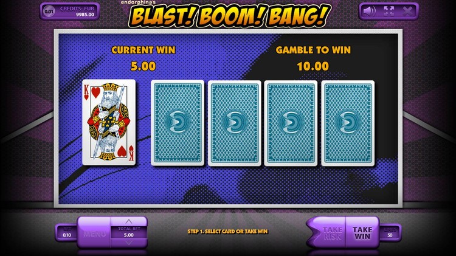Viewport: 456px width, 256px height.
Task: Click the Credits EUR balance display
Action: click(77, 12)
